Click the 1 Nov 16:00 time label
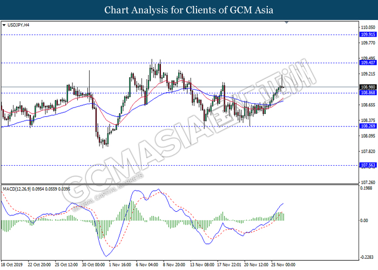378x270 pixels. tap(120, 265)
